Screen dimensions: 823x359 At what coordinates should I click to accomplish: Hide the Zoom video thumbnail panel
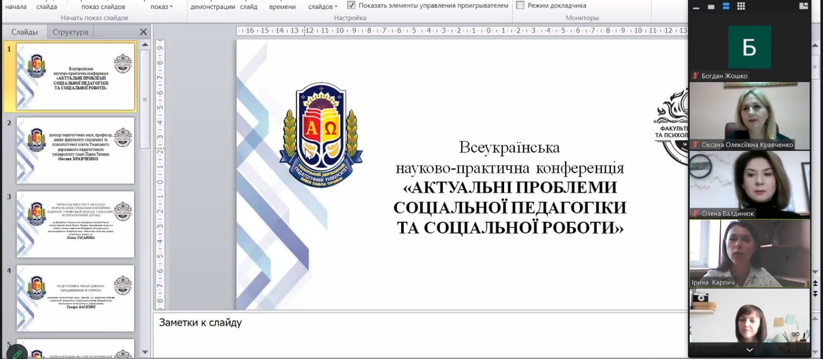point(696,7)
